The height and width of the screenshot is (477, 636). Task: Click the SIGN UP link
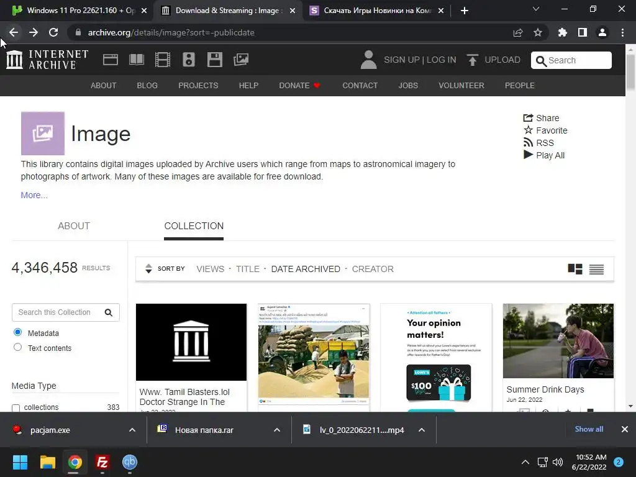[402, 60]
